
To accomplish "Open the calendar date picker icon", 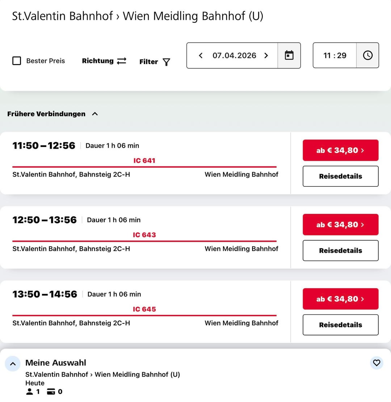I will click(289, 55).
